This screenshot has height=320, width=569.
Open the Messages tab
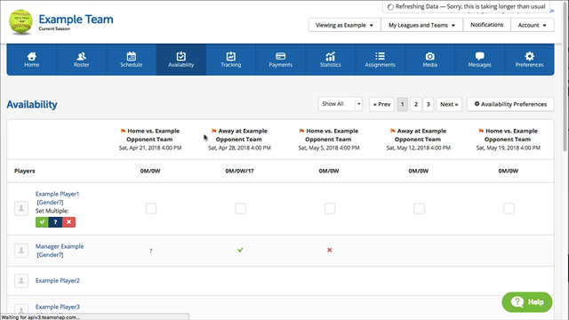coord(479,60)
